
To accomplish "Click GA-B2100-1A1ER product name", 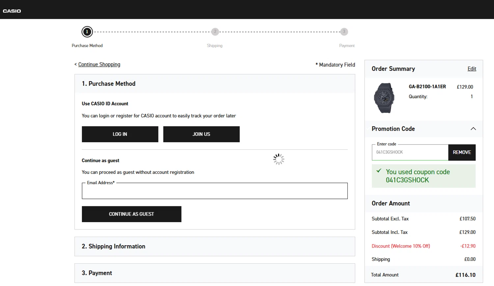I will pyautogui.click(x=427, y=87).
